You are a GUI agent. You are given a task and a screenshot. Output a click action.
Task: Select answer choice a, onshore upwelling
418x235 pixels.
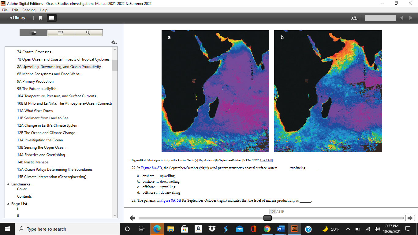158,176
